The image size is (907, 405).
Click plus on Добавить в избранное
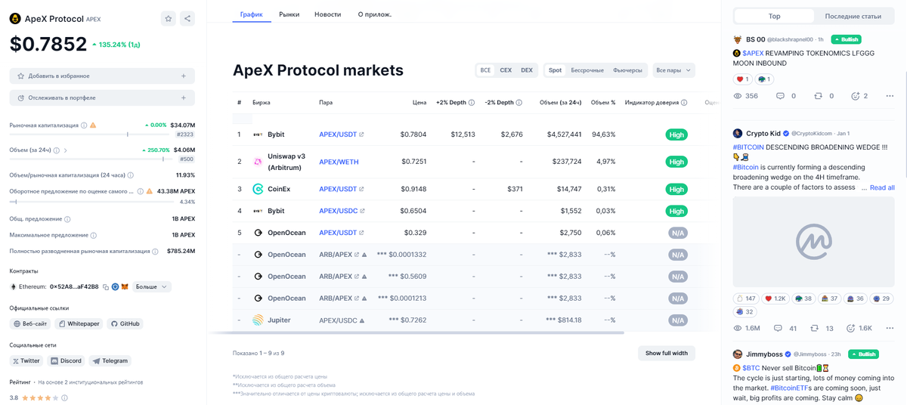(x=184, y=76)
